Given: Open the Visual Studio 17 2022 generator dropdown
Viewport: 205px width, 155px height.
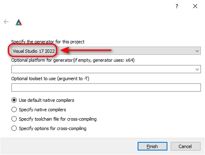Looking at the screenshot, I should tap(106, 51).
